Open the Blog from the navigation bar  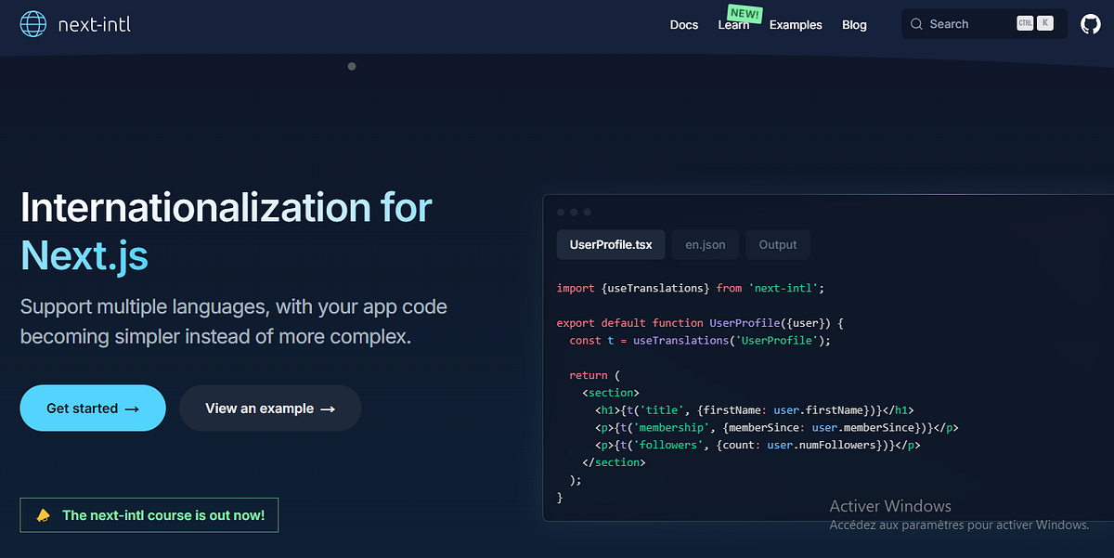click(854, 25)
